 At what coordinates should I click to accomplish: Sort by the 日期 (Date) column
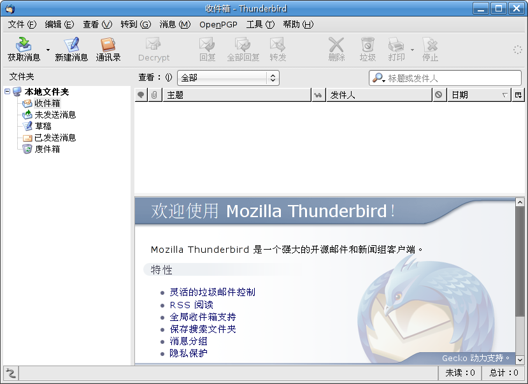point(478,95)
